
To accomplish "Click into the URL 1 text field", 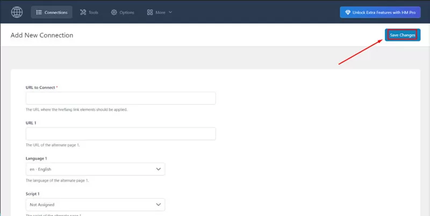I will [x=120, y=134].
